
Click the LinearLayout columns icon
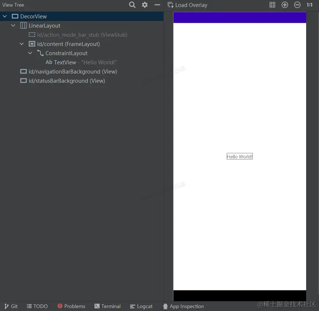24,26
